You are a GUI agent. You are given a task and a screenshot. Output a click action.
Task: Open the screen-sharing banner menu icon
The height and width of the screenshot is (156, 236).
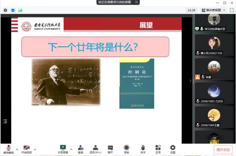click(137, 2)
